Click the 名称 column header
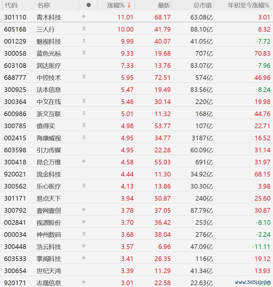273x287 pixels. [43, 5]
